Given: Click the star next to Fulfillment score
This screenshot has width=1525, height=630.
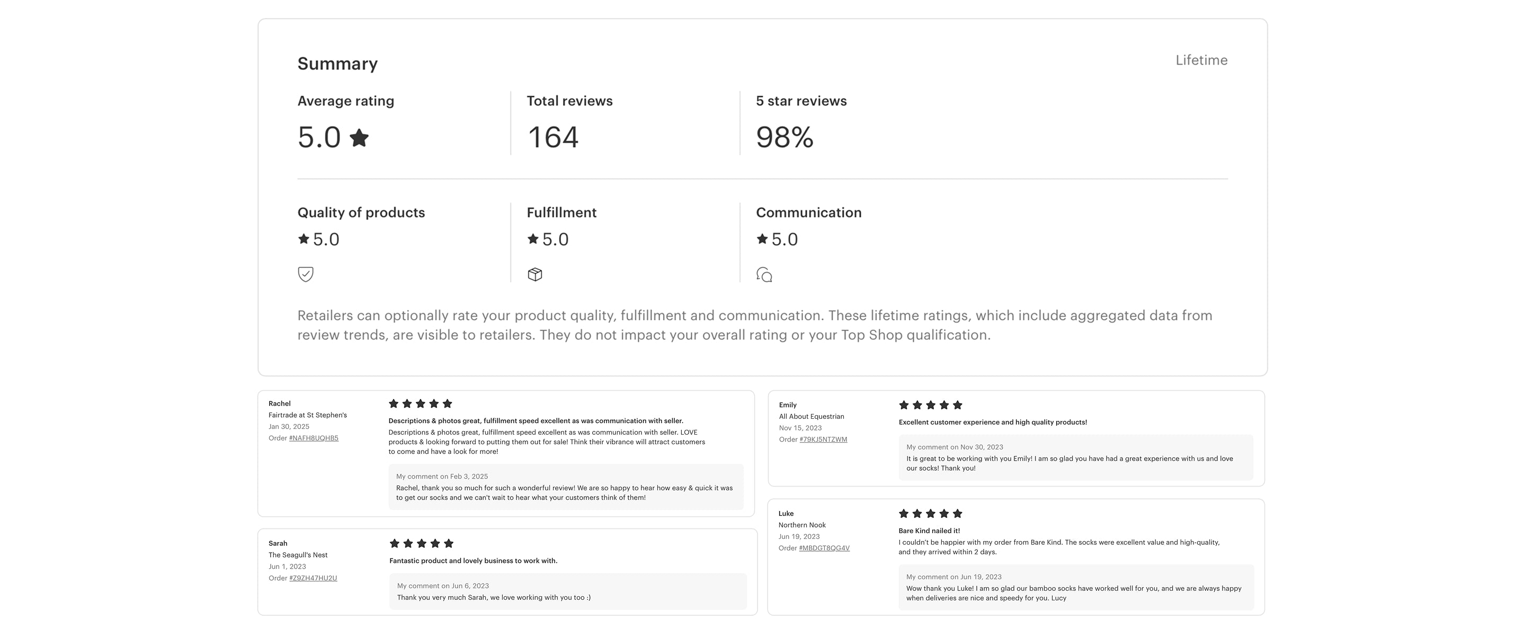Looking at the screenshot, I should [533, 238].
